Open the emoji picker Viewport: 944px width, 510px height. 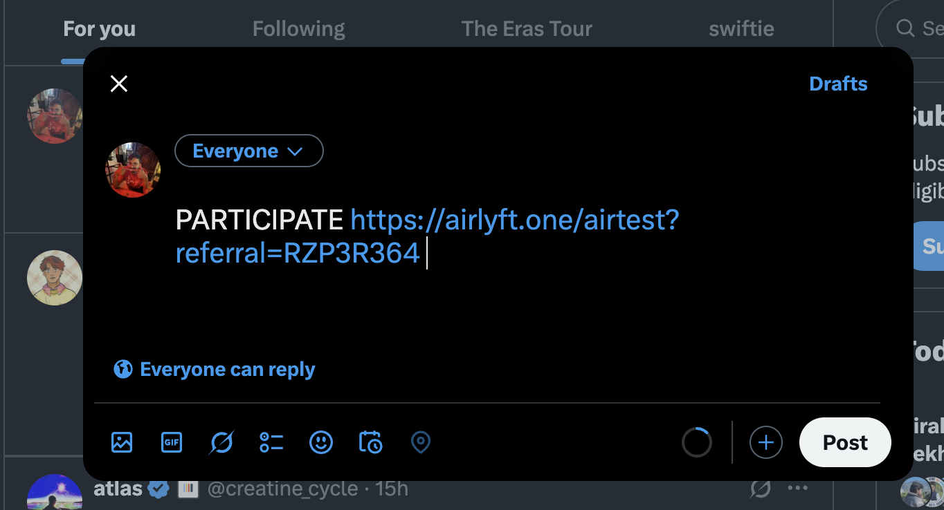pos(320,442)
